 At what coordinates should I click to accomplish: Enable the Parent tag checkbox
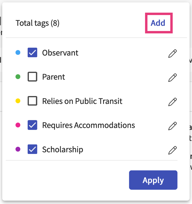click(32, 77)
